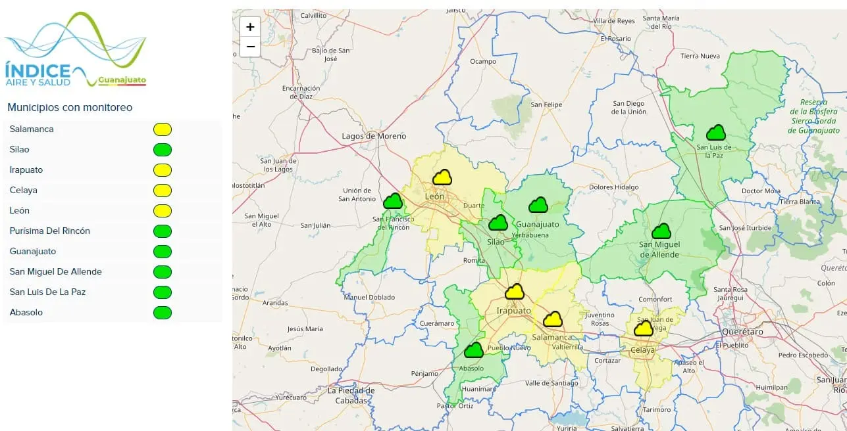
Task: Open the Celaya entry in the sidebar
Action: pos(24,191)
